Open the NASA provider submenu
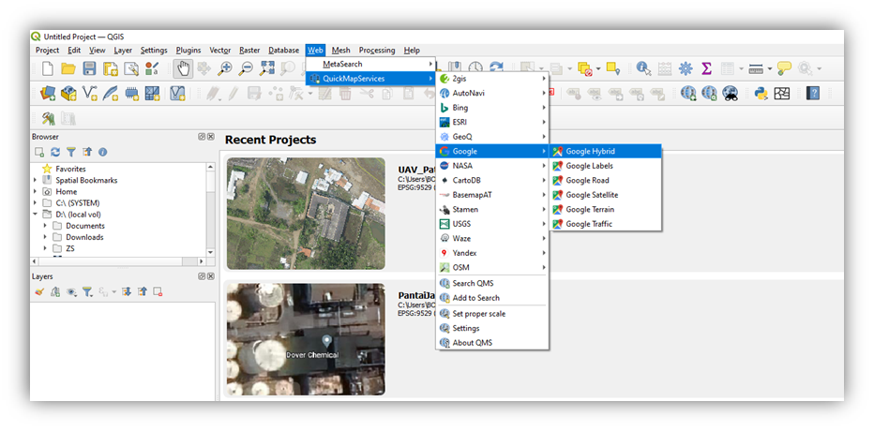Viewport: 874px width, 431px height. click(492, 166)
